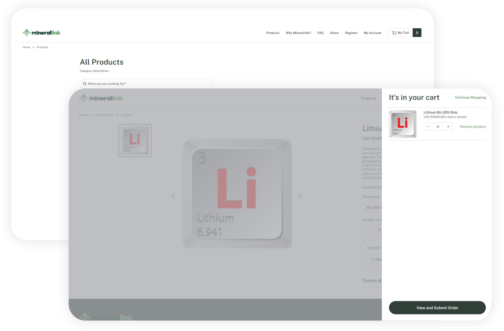Open the About page
504x331 pixels.
[335, 33]
